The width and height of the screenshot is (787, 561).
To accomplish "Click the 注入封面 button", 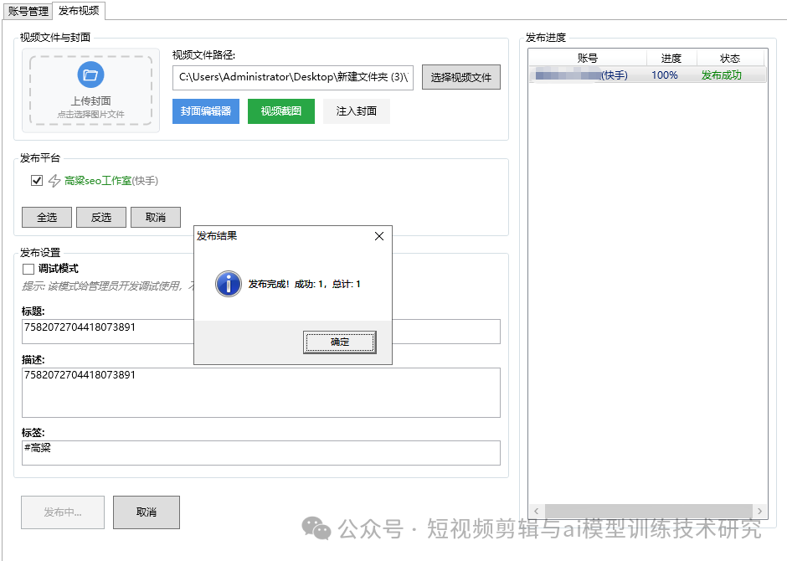I will click(x=355, y=111).
